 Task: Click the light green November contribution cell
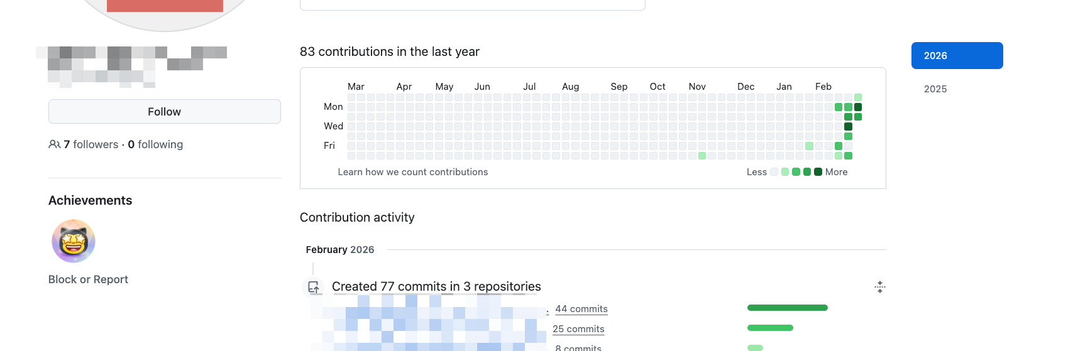[x=702, y=156]
